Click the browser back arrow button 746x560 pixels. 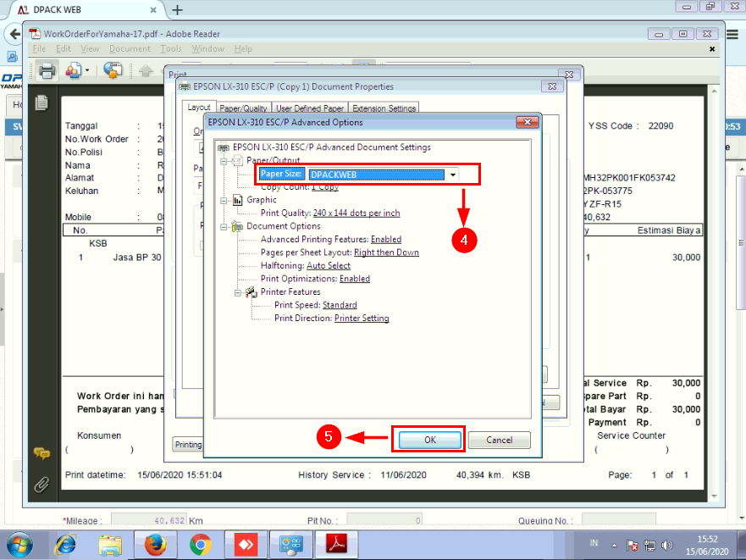click(14, 34)
